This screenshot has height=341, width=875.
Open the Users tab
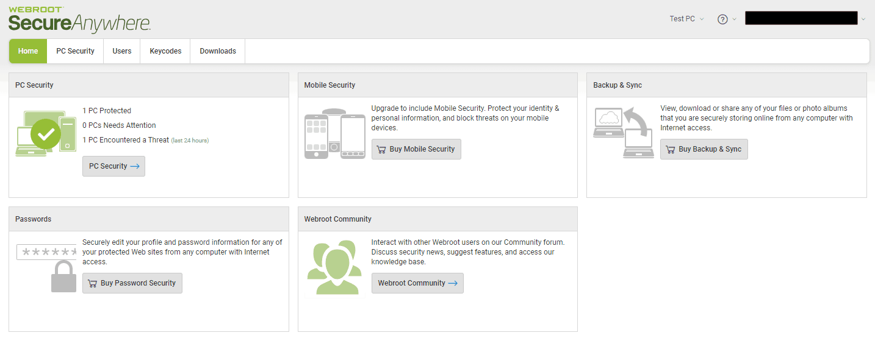(x=122, y=51)
